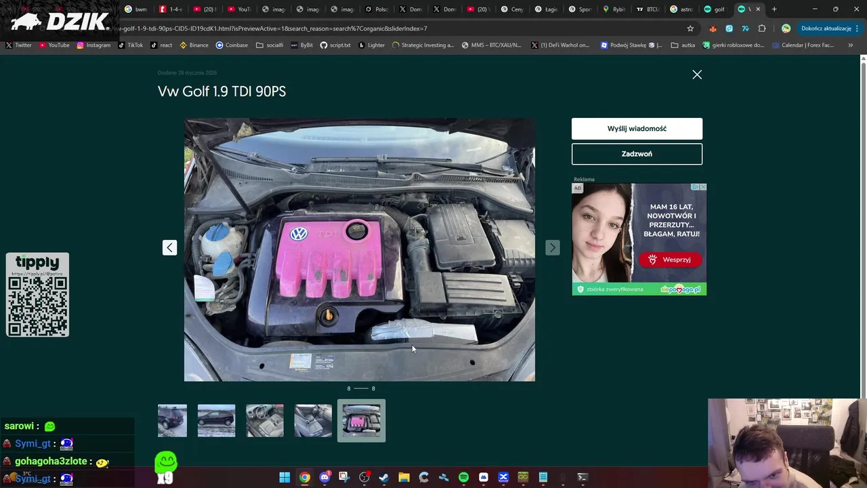The image size is (867, 488).
Task: Open the Coinbase bookmark
Action: pyautogui.click(x=232, y=45)
